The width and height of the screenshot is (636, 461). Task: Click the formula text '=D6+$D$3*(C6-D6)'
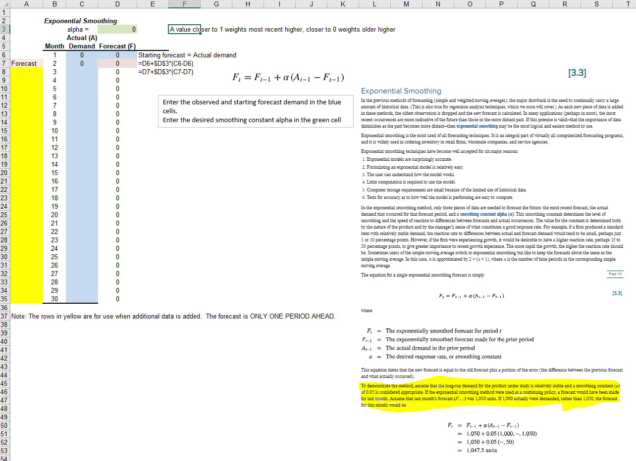tap(166, 63)
